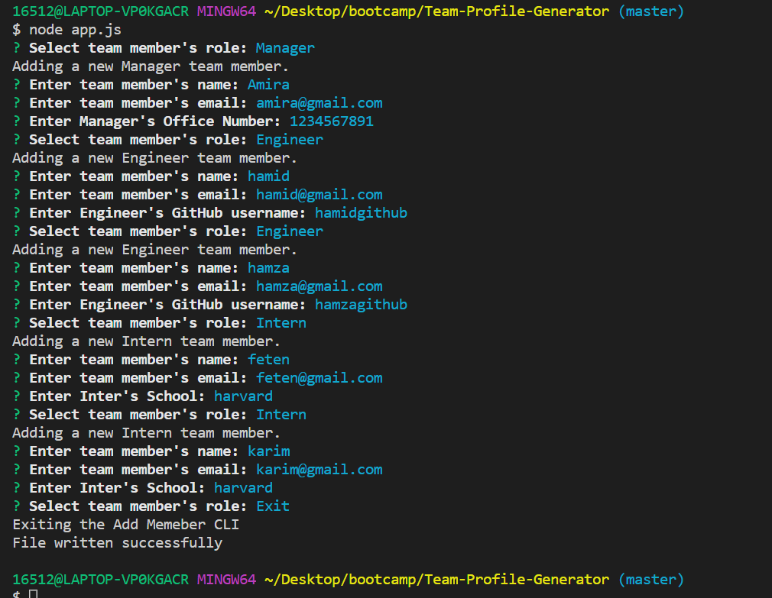Click the File written successfully message
772x598 pixels.
[117, 542]
